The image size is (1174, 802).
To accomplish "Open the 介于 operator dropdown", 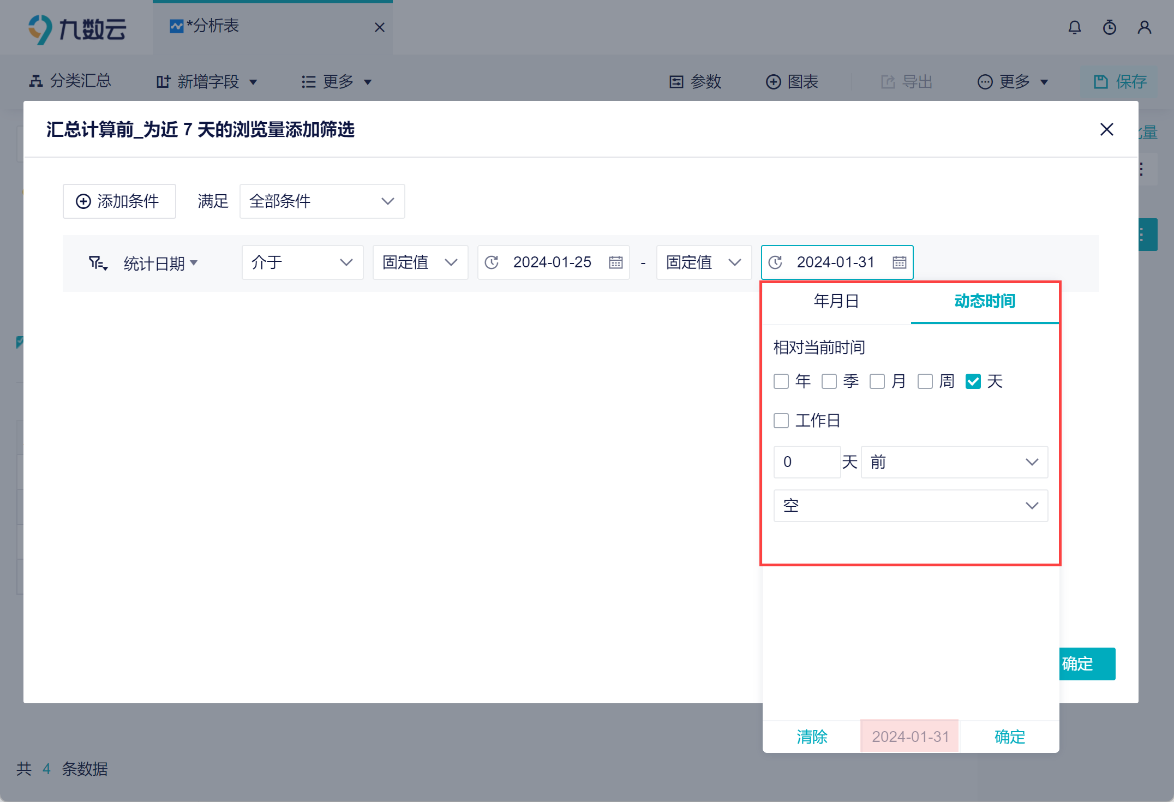I will tap(302, 262).
